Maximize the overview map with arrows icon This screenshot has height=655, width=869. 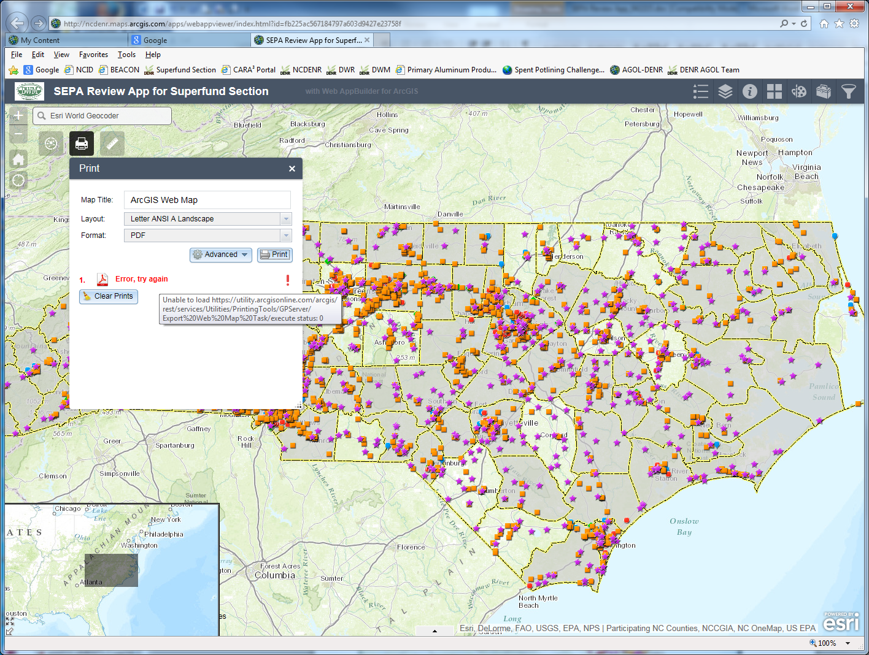[x=9, y=621]
